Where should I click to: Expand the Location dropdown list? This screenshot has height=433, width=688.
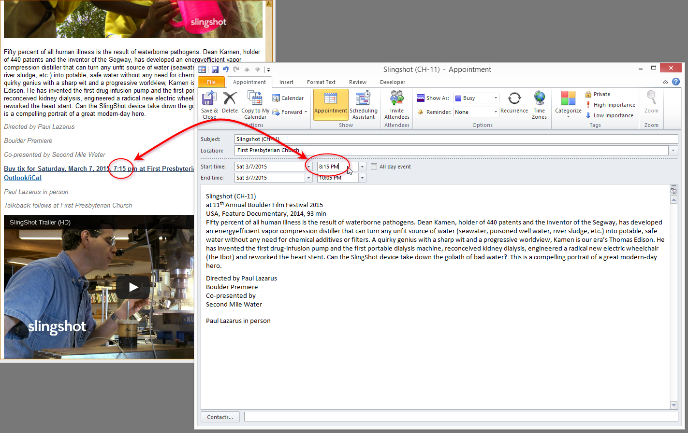[673, 150]
